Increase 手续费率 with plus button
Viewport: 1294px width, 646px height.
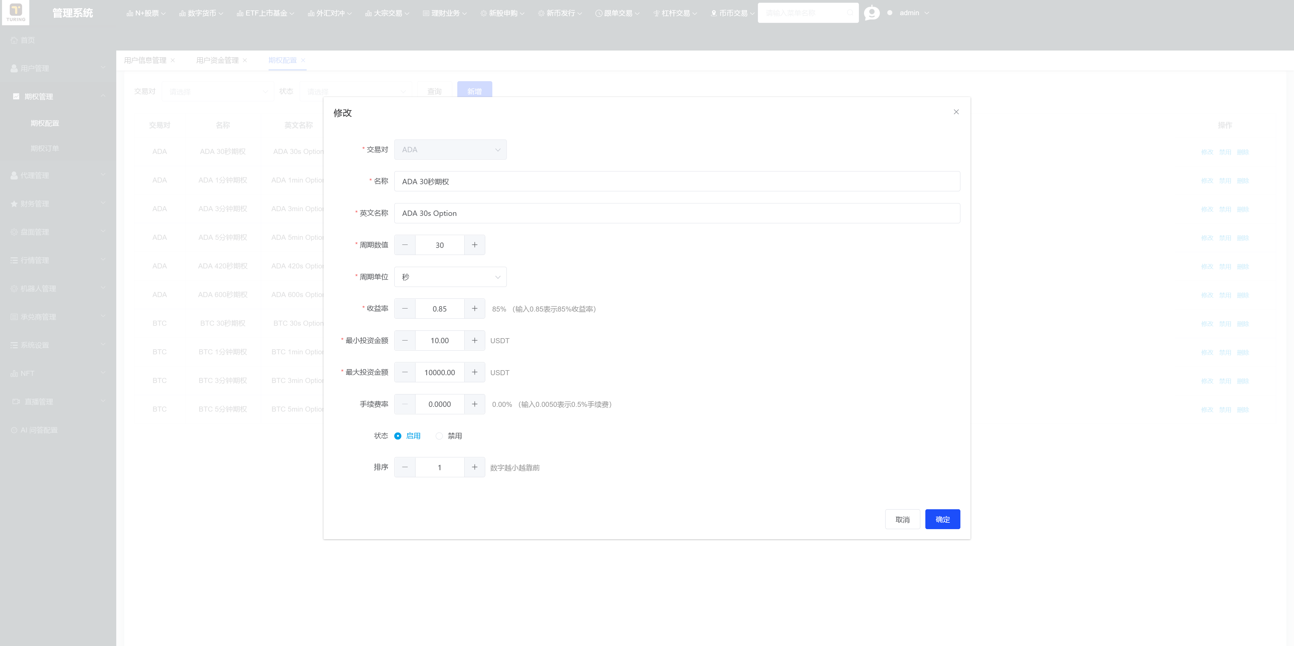pos(475,404)
